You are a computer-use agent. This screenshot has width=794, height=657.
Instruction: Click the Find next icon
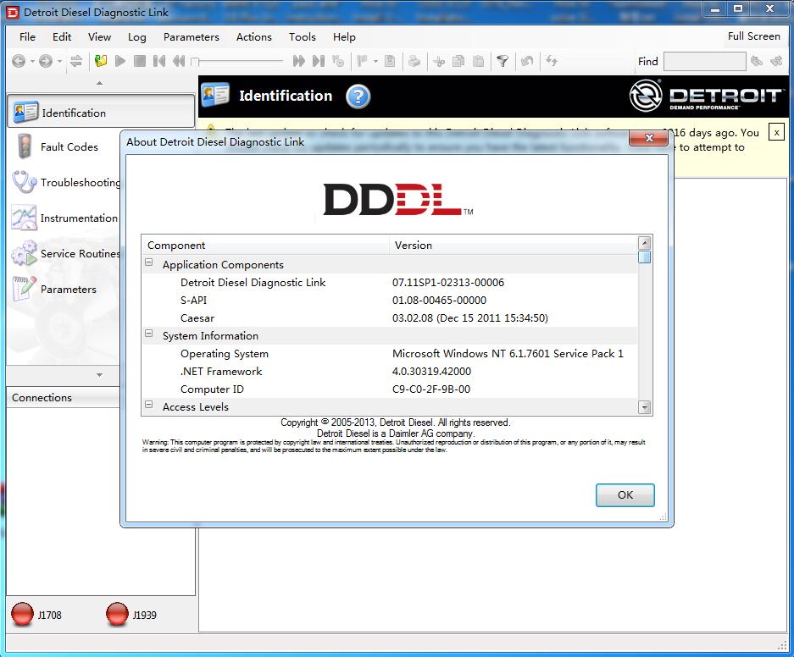point(776,61)
